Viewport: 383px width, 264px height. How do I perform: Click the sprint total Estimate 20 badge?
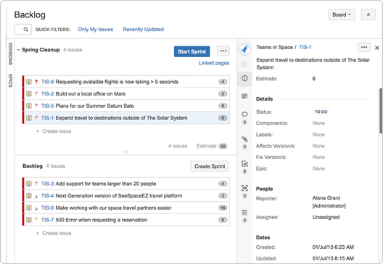pyautogui.click(x=223, y=146)
